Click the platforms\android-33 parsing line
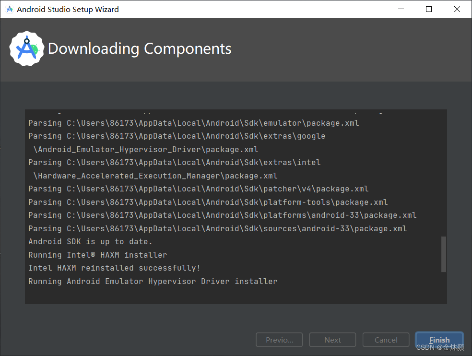Viewport: 472px width, 356px height. point(223,215)
